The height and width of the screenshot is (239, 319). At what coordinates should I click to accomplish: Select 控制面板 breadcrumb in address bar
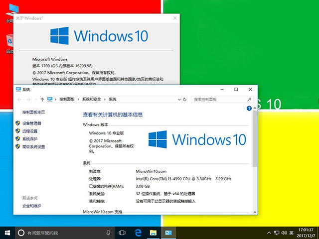click(x=67, y=100)
